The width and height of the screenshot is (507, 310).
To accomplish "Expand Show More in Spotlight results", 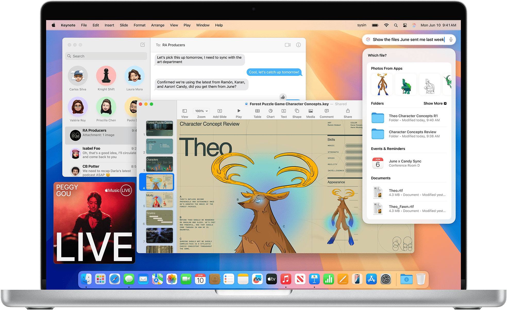I will click(x=435, y=105).
